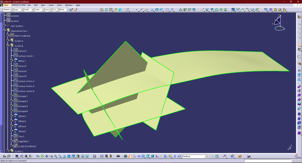Click ENOVIA V5 VPM menu
This screenshot has height=163, width=302.
coord(20,5)
